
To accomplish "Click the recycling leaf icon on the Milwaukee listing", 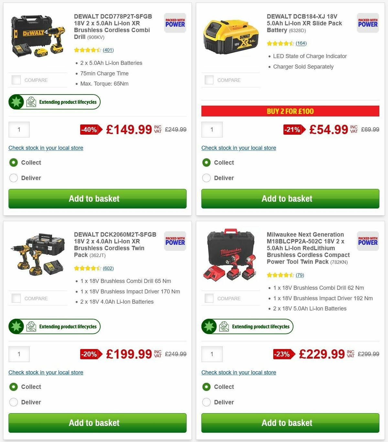I will [x=224, y=326].
